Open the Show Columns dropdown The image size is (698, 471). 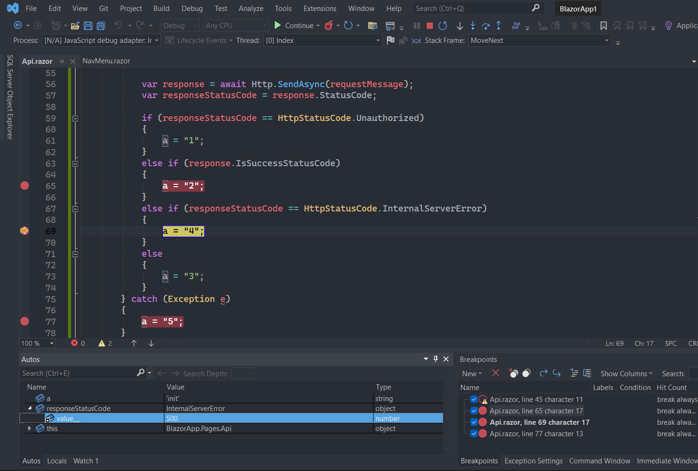pyautogui.click(x=626, y=374)
